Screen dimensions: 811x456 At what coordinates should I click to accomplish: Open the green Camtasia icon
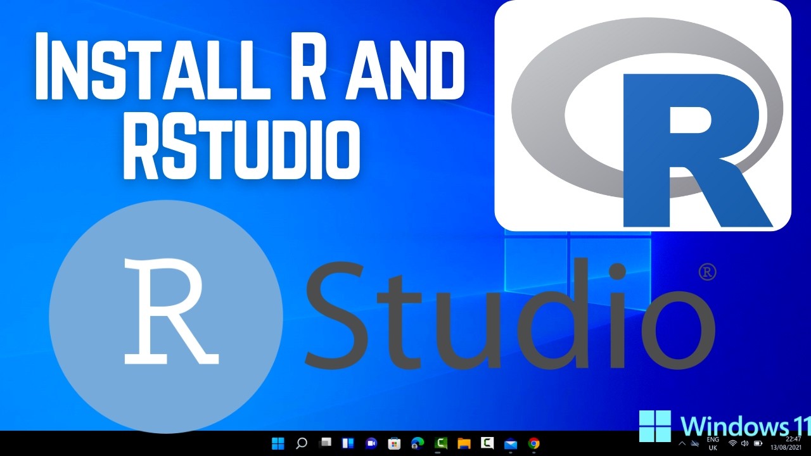441,443
